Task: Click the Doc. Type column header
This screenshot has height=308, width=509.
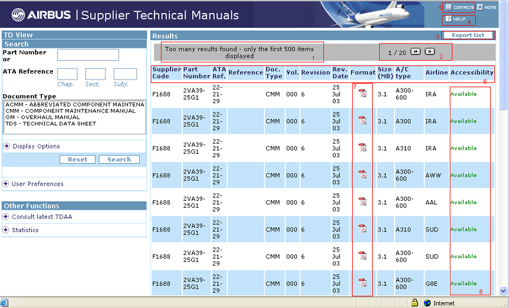Action: 274,72
